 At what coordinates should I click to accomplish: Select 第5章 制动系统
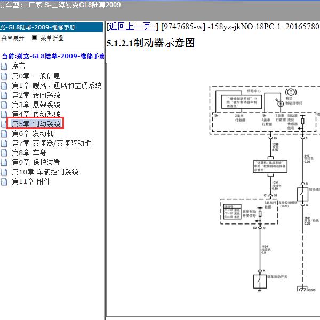(x=36, y=124)
